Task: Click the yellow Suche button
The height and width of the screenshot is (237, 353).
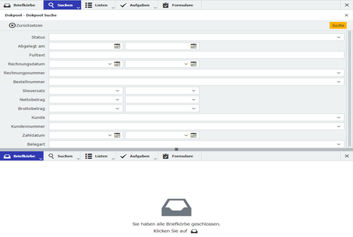Action: [x=338, y=26]
